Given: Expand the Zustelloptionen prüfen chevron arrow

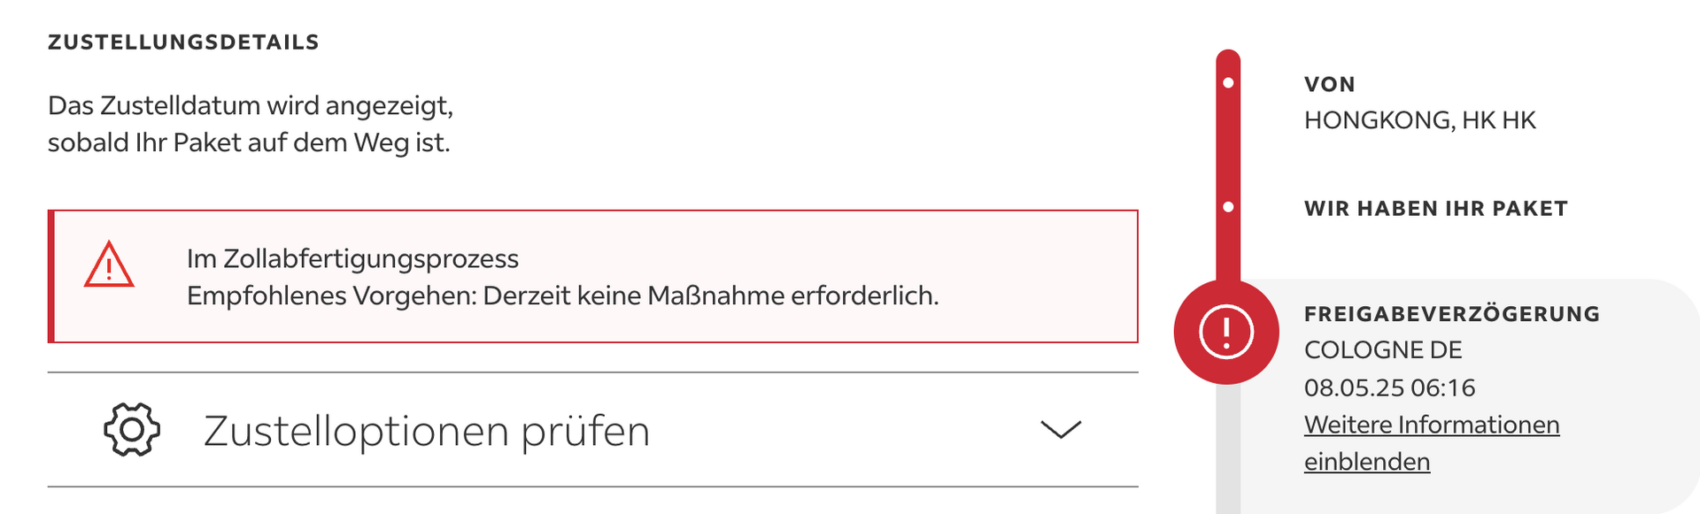Looking at the screenshot, I should pyautogui.click(x=1060, y=430).
